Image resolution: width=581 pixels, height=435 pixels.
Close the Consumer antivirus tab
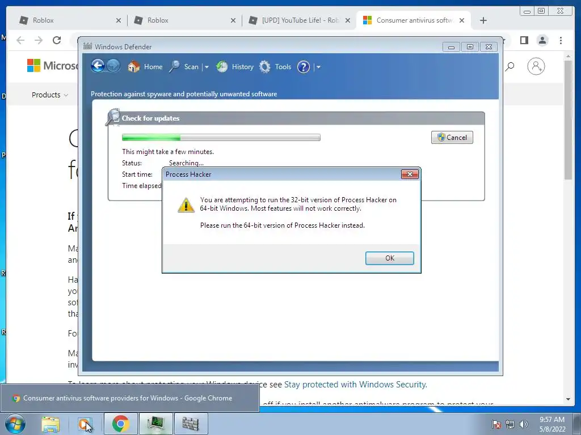click(462, 20)
